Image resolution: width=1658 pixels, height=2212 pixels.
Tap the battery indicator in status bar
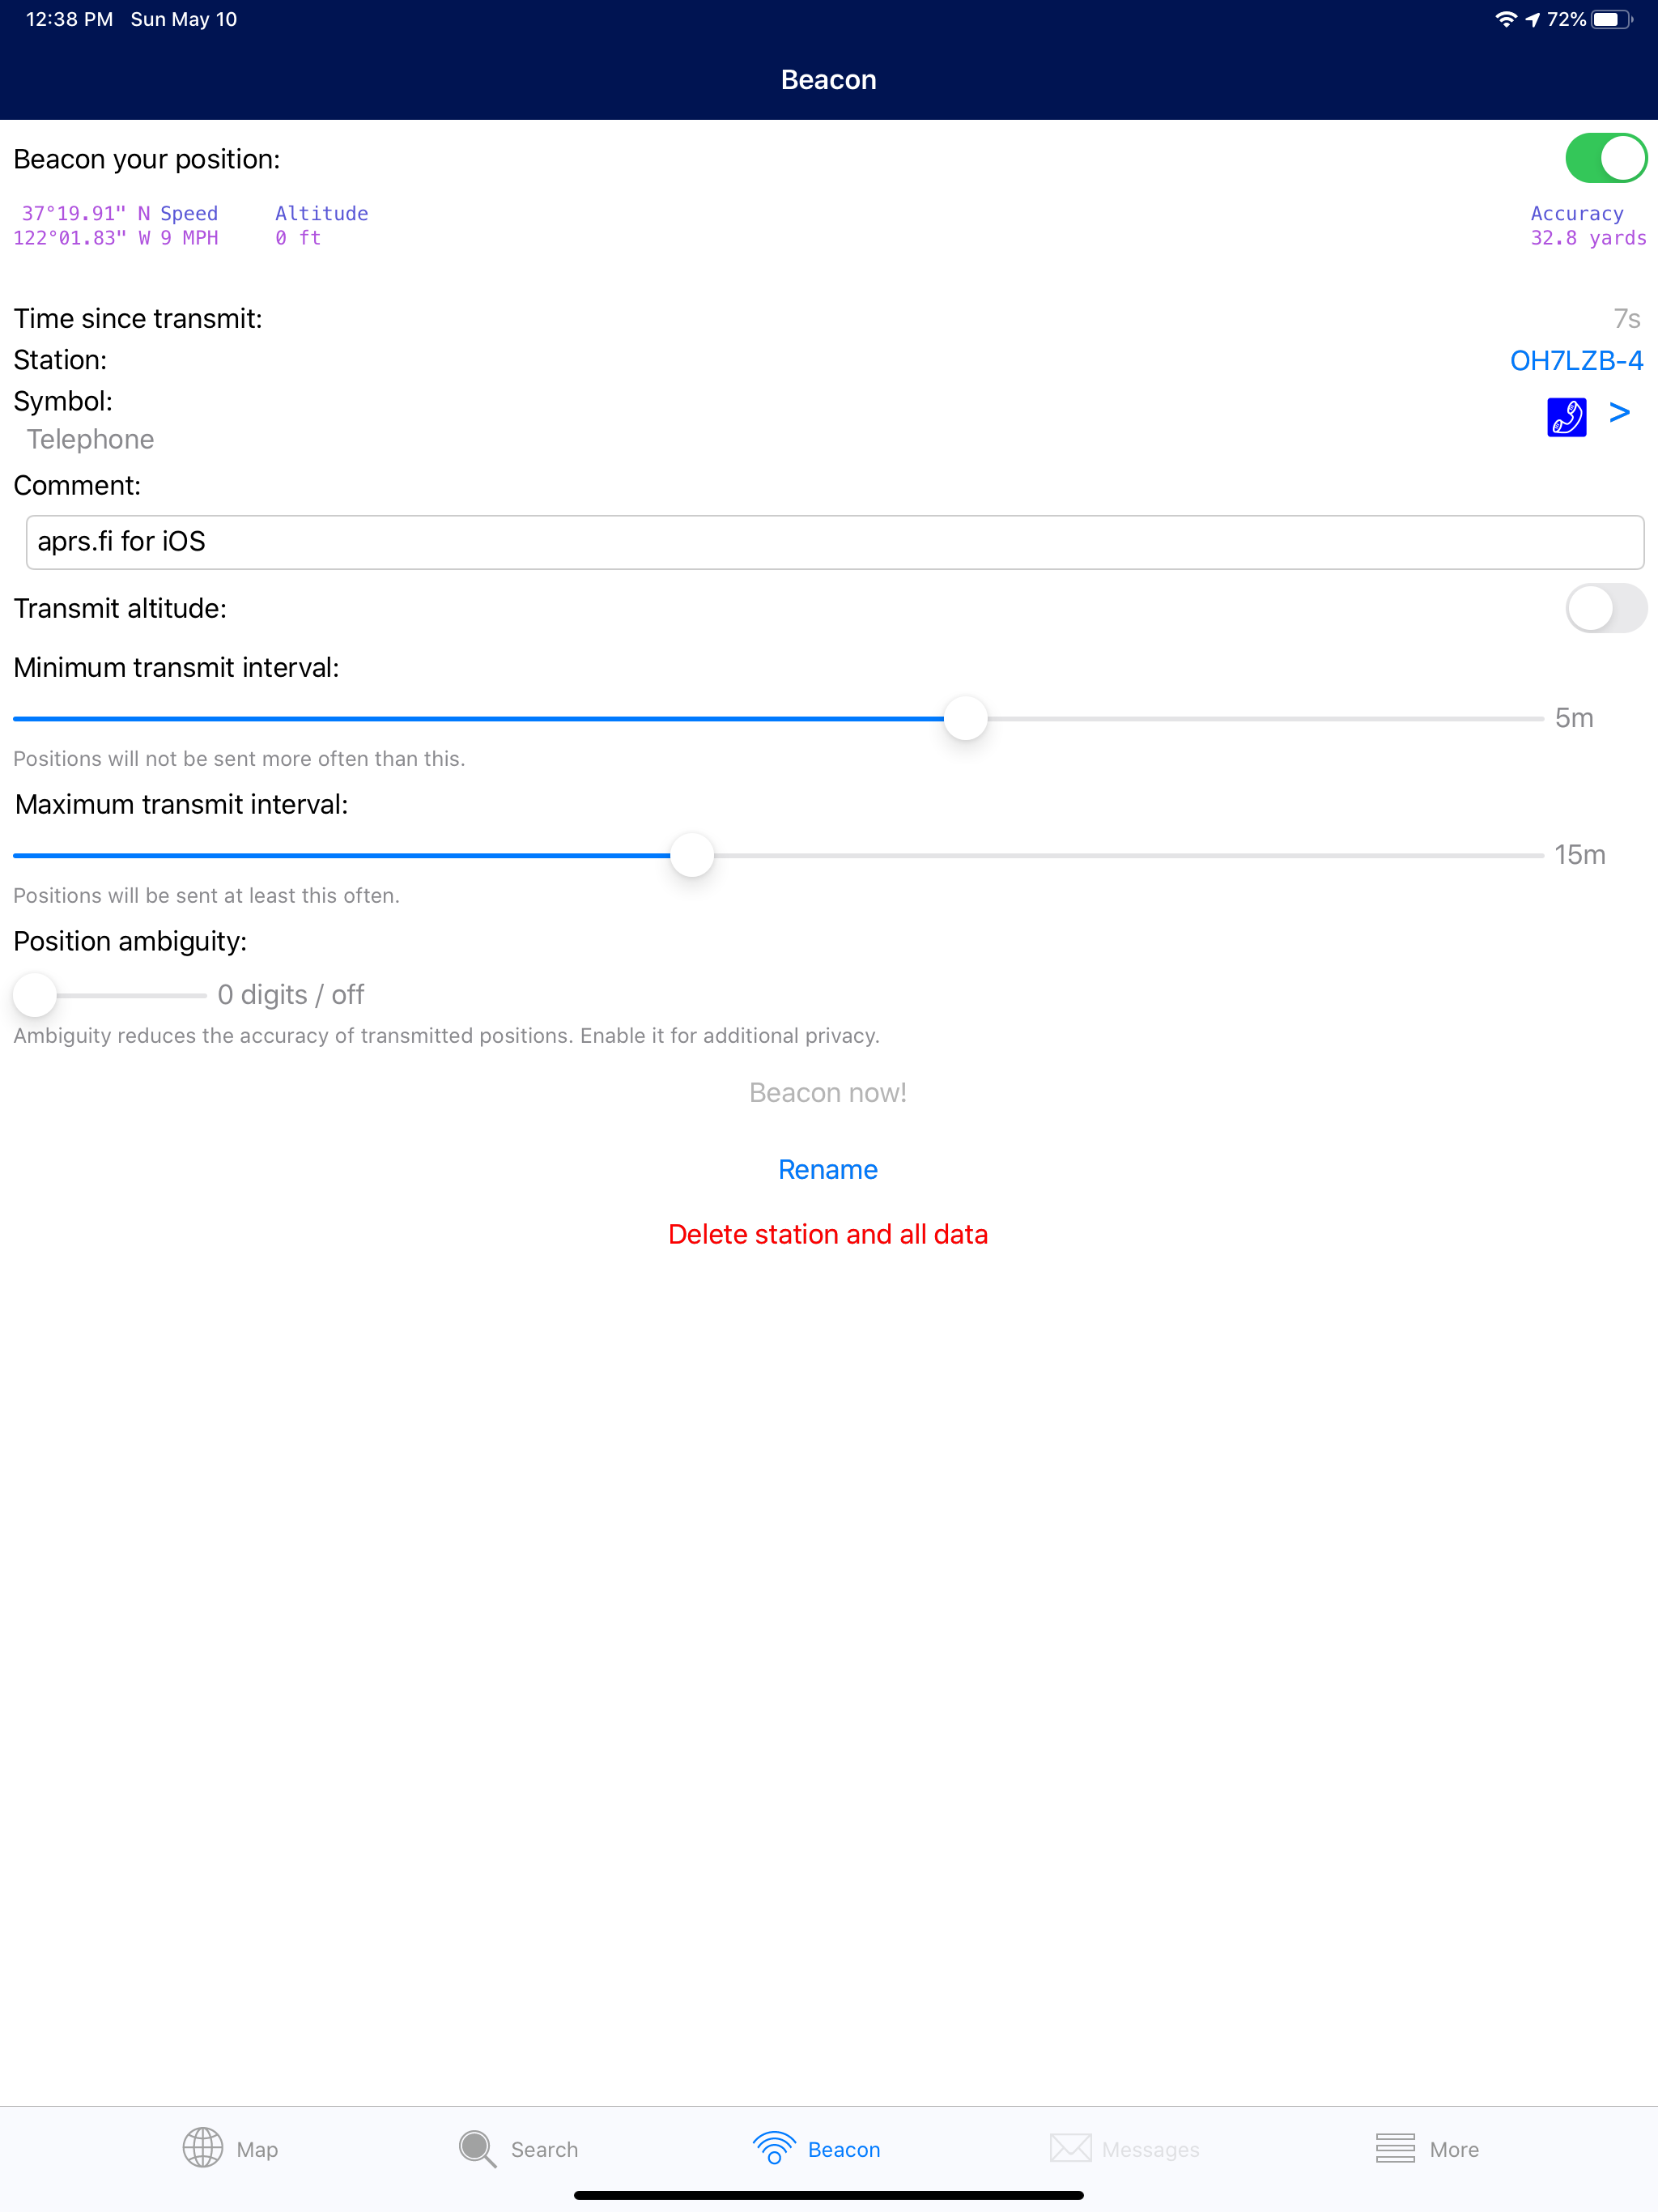tap(1610, 20)
